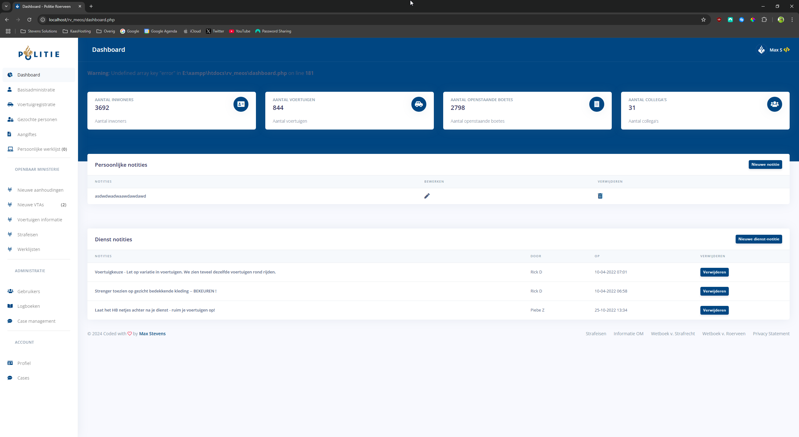
Task: Click the group icon on collega's card
Action: pos(774,104)
